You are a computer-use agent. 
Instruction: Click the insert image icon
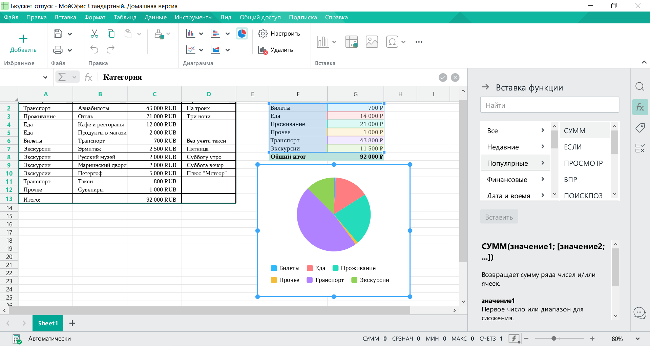pyautogui.click(x=372, y=42)
